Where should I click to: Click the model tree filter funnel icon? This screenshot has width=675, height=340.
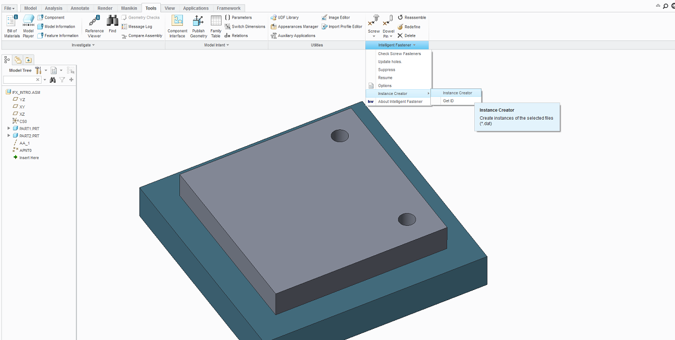click(61, 79)
